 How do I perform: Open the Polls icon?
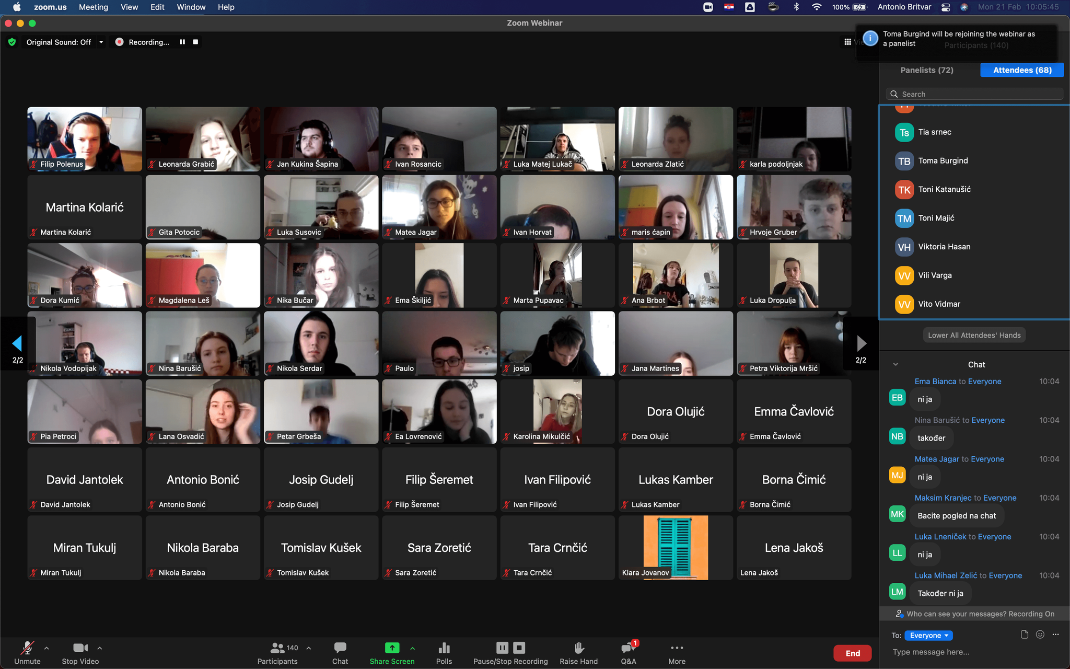pyautogui.click(x=444, y=648)
